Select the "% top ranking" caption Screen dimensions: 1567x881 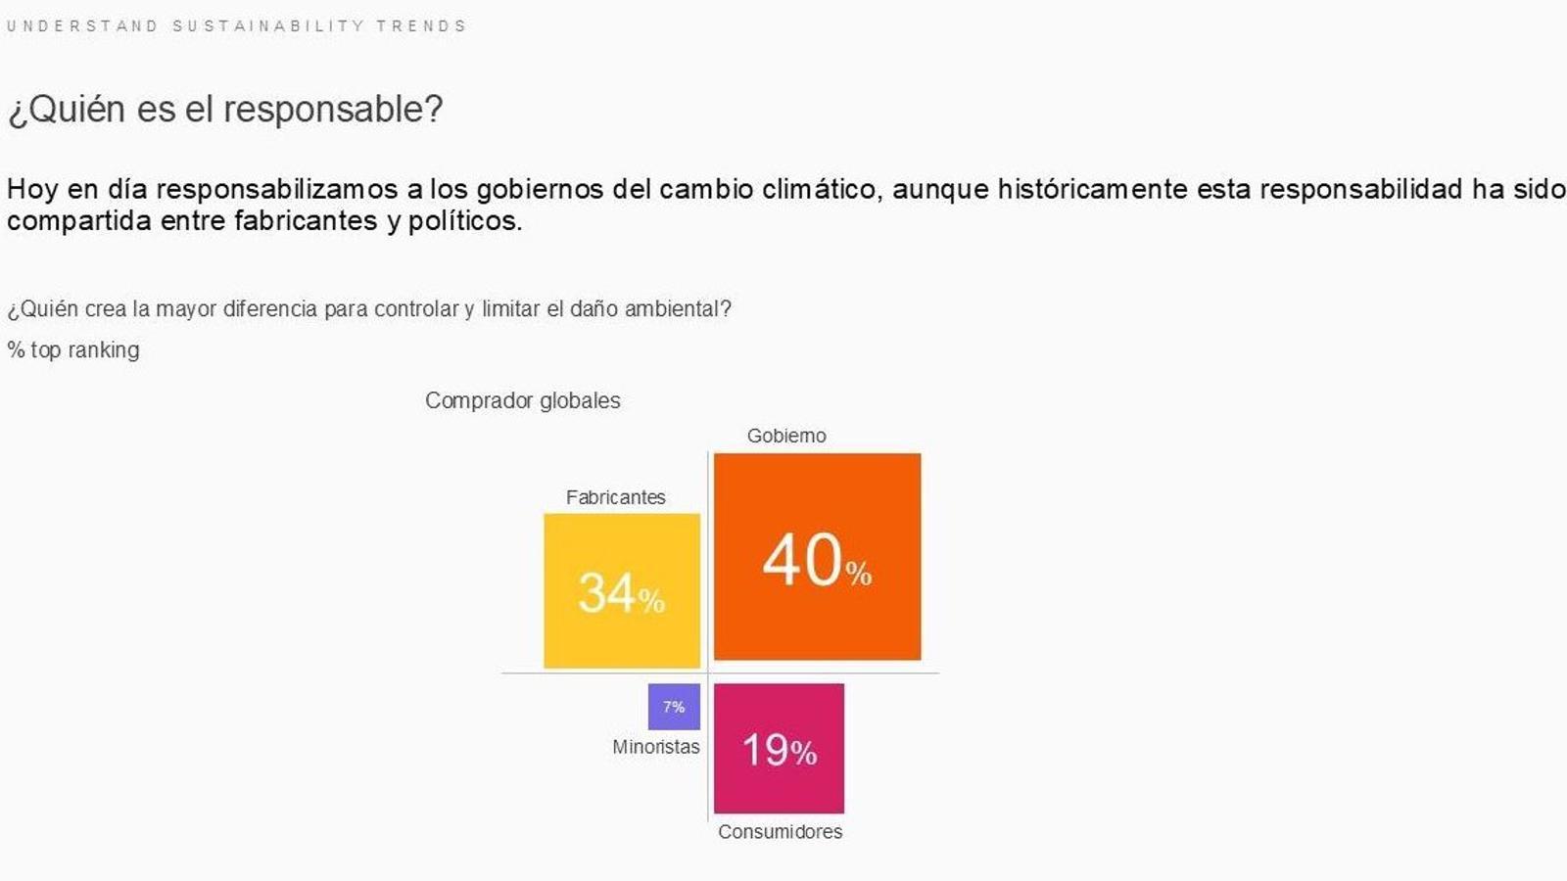coord(73,350)
